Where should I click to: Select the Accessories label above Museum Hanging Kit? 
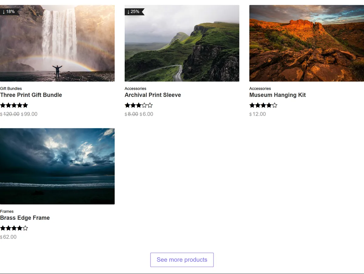[x=260, y=89]
